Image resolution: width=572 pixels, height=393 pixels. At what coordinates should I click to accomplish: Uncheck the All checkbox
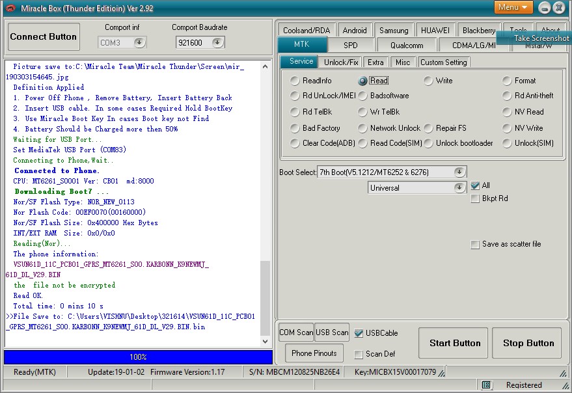[x=475, y=185]
